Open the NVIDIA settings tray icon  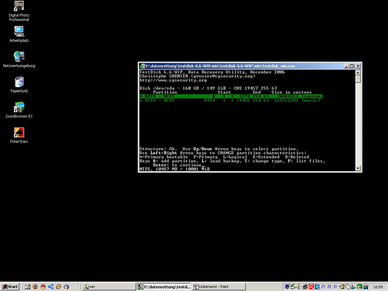pos(342,287)
